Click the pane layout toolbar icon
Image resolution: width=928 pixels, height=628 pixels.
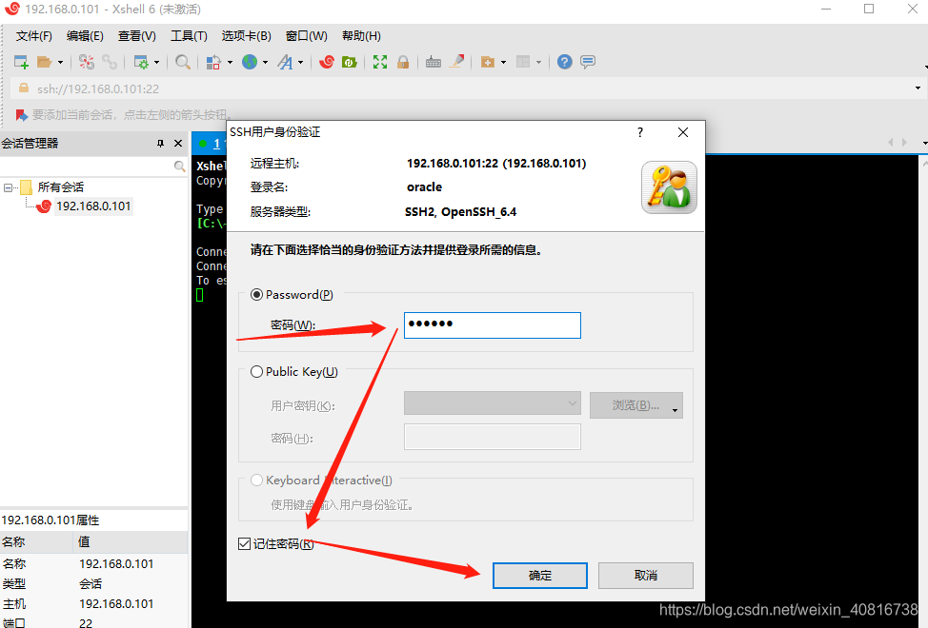[523, 62]
